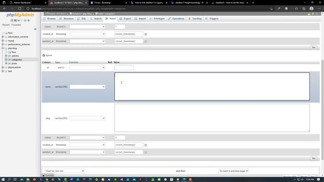Expand the mysql database node
The image size is (324, 182).
tap(3, 40)
